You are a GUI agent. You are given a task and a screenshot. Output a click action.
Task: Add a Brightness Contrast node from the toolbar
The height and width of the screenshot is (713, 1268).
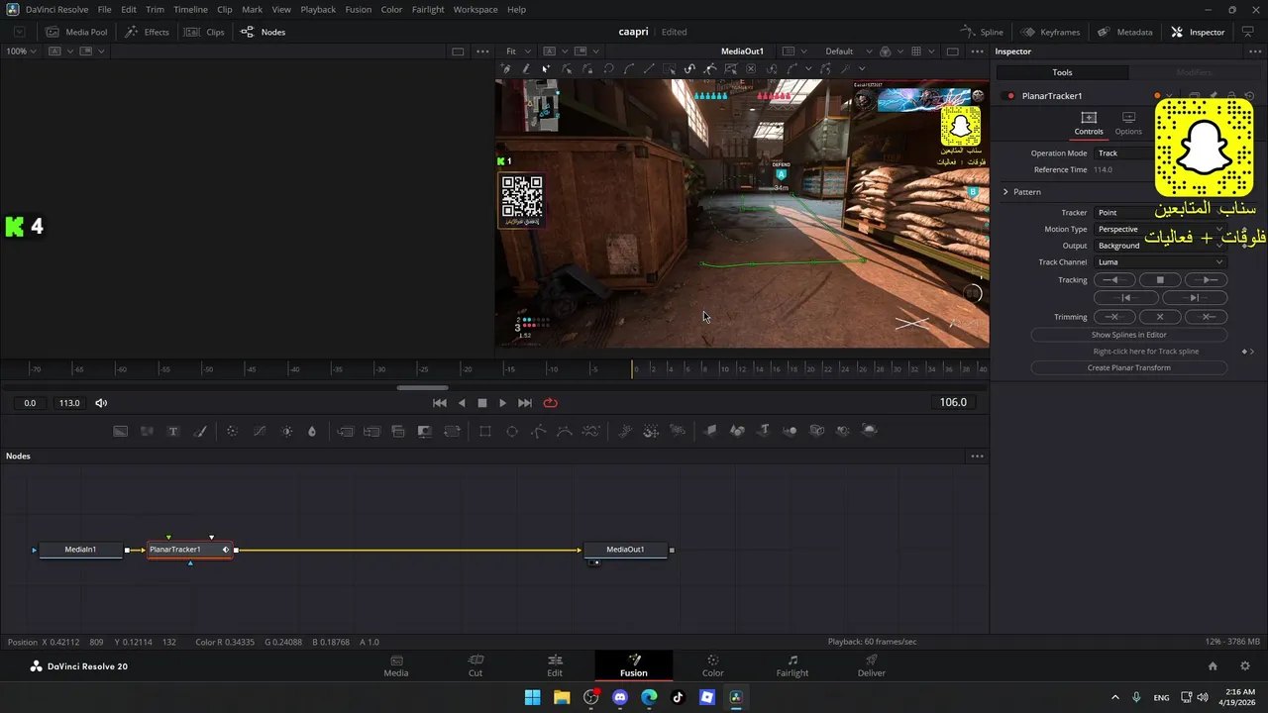coord(287,431)
